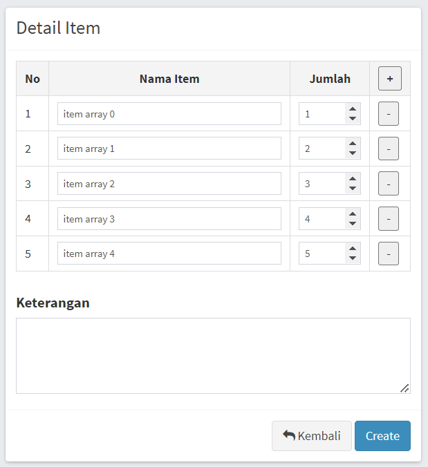Increase Jumlah for item array 3

pos(353,214)
